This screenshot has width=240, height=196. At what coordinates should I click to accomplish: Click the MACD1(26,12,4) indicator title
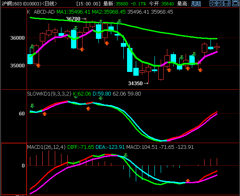pos(47,147)
